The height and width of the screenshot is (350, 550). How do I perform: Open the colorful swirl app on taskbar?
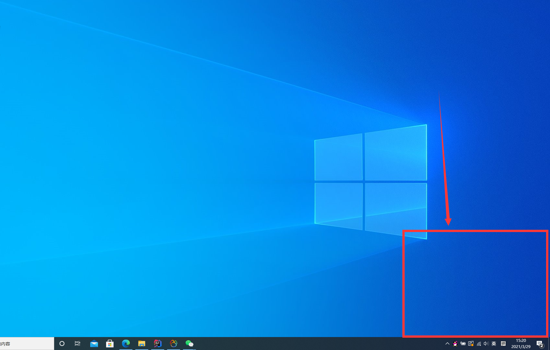[x=173, y=344]
